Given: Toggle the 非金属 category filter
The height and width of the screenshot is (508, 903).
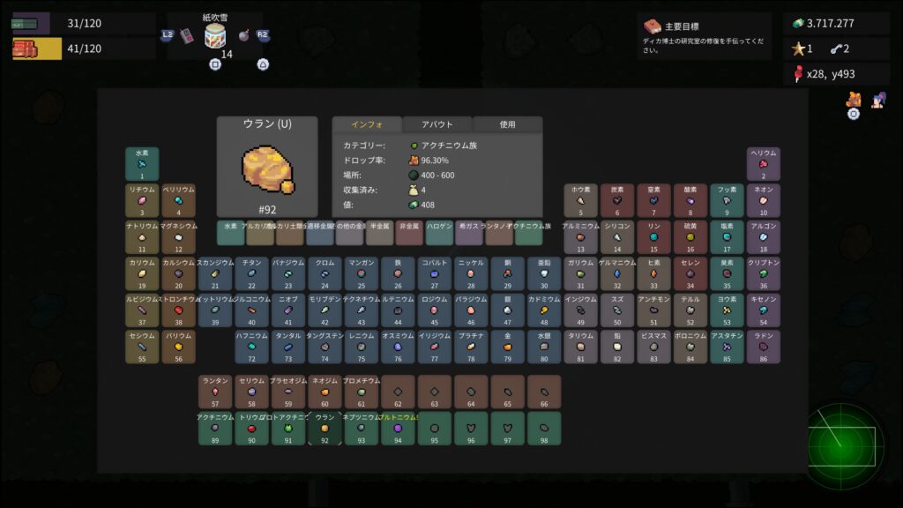Looking at the screenshot, I should (410, 233).
